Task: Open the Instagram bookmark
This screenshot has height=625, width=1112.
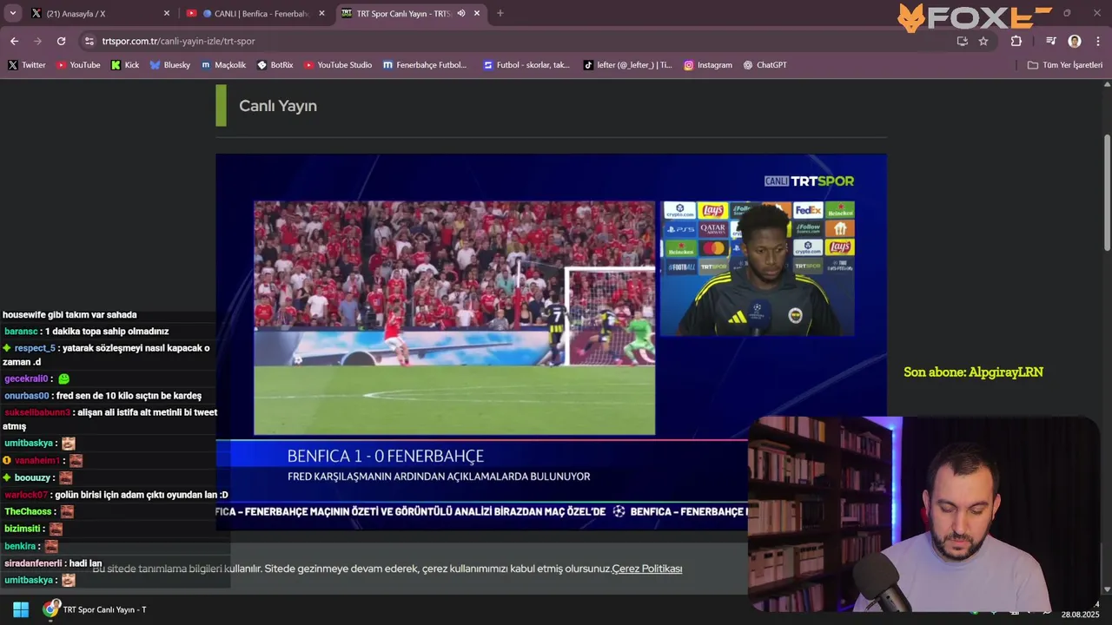Action: (707, 65)
